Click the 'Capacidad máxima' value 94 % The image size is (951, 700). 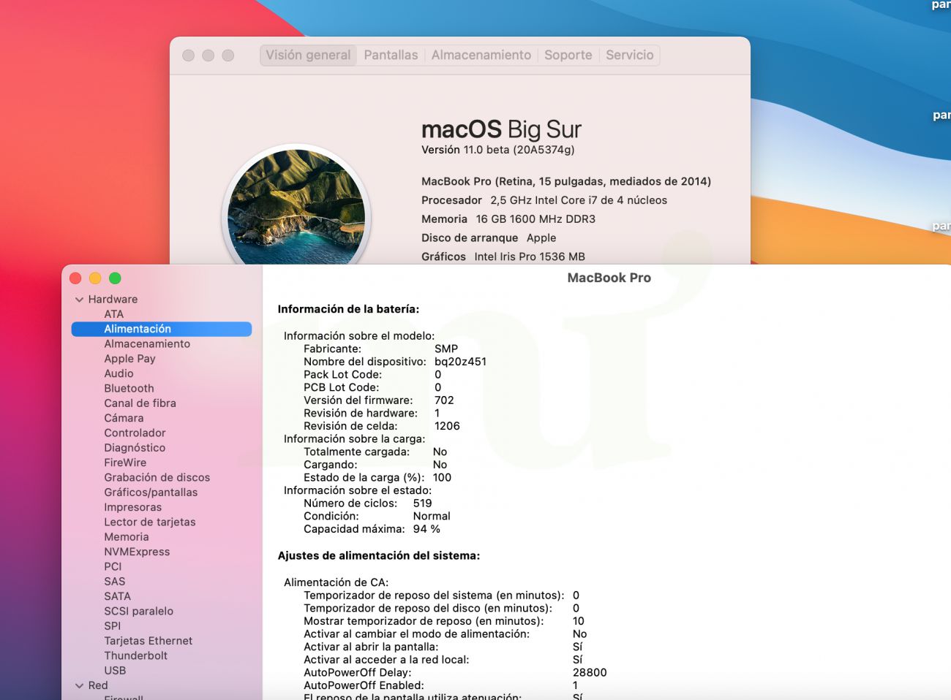(x=426, y=529)
